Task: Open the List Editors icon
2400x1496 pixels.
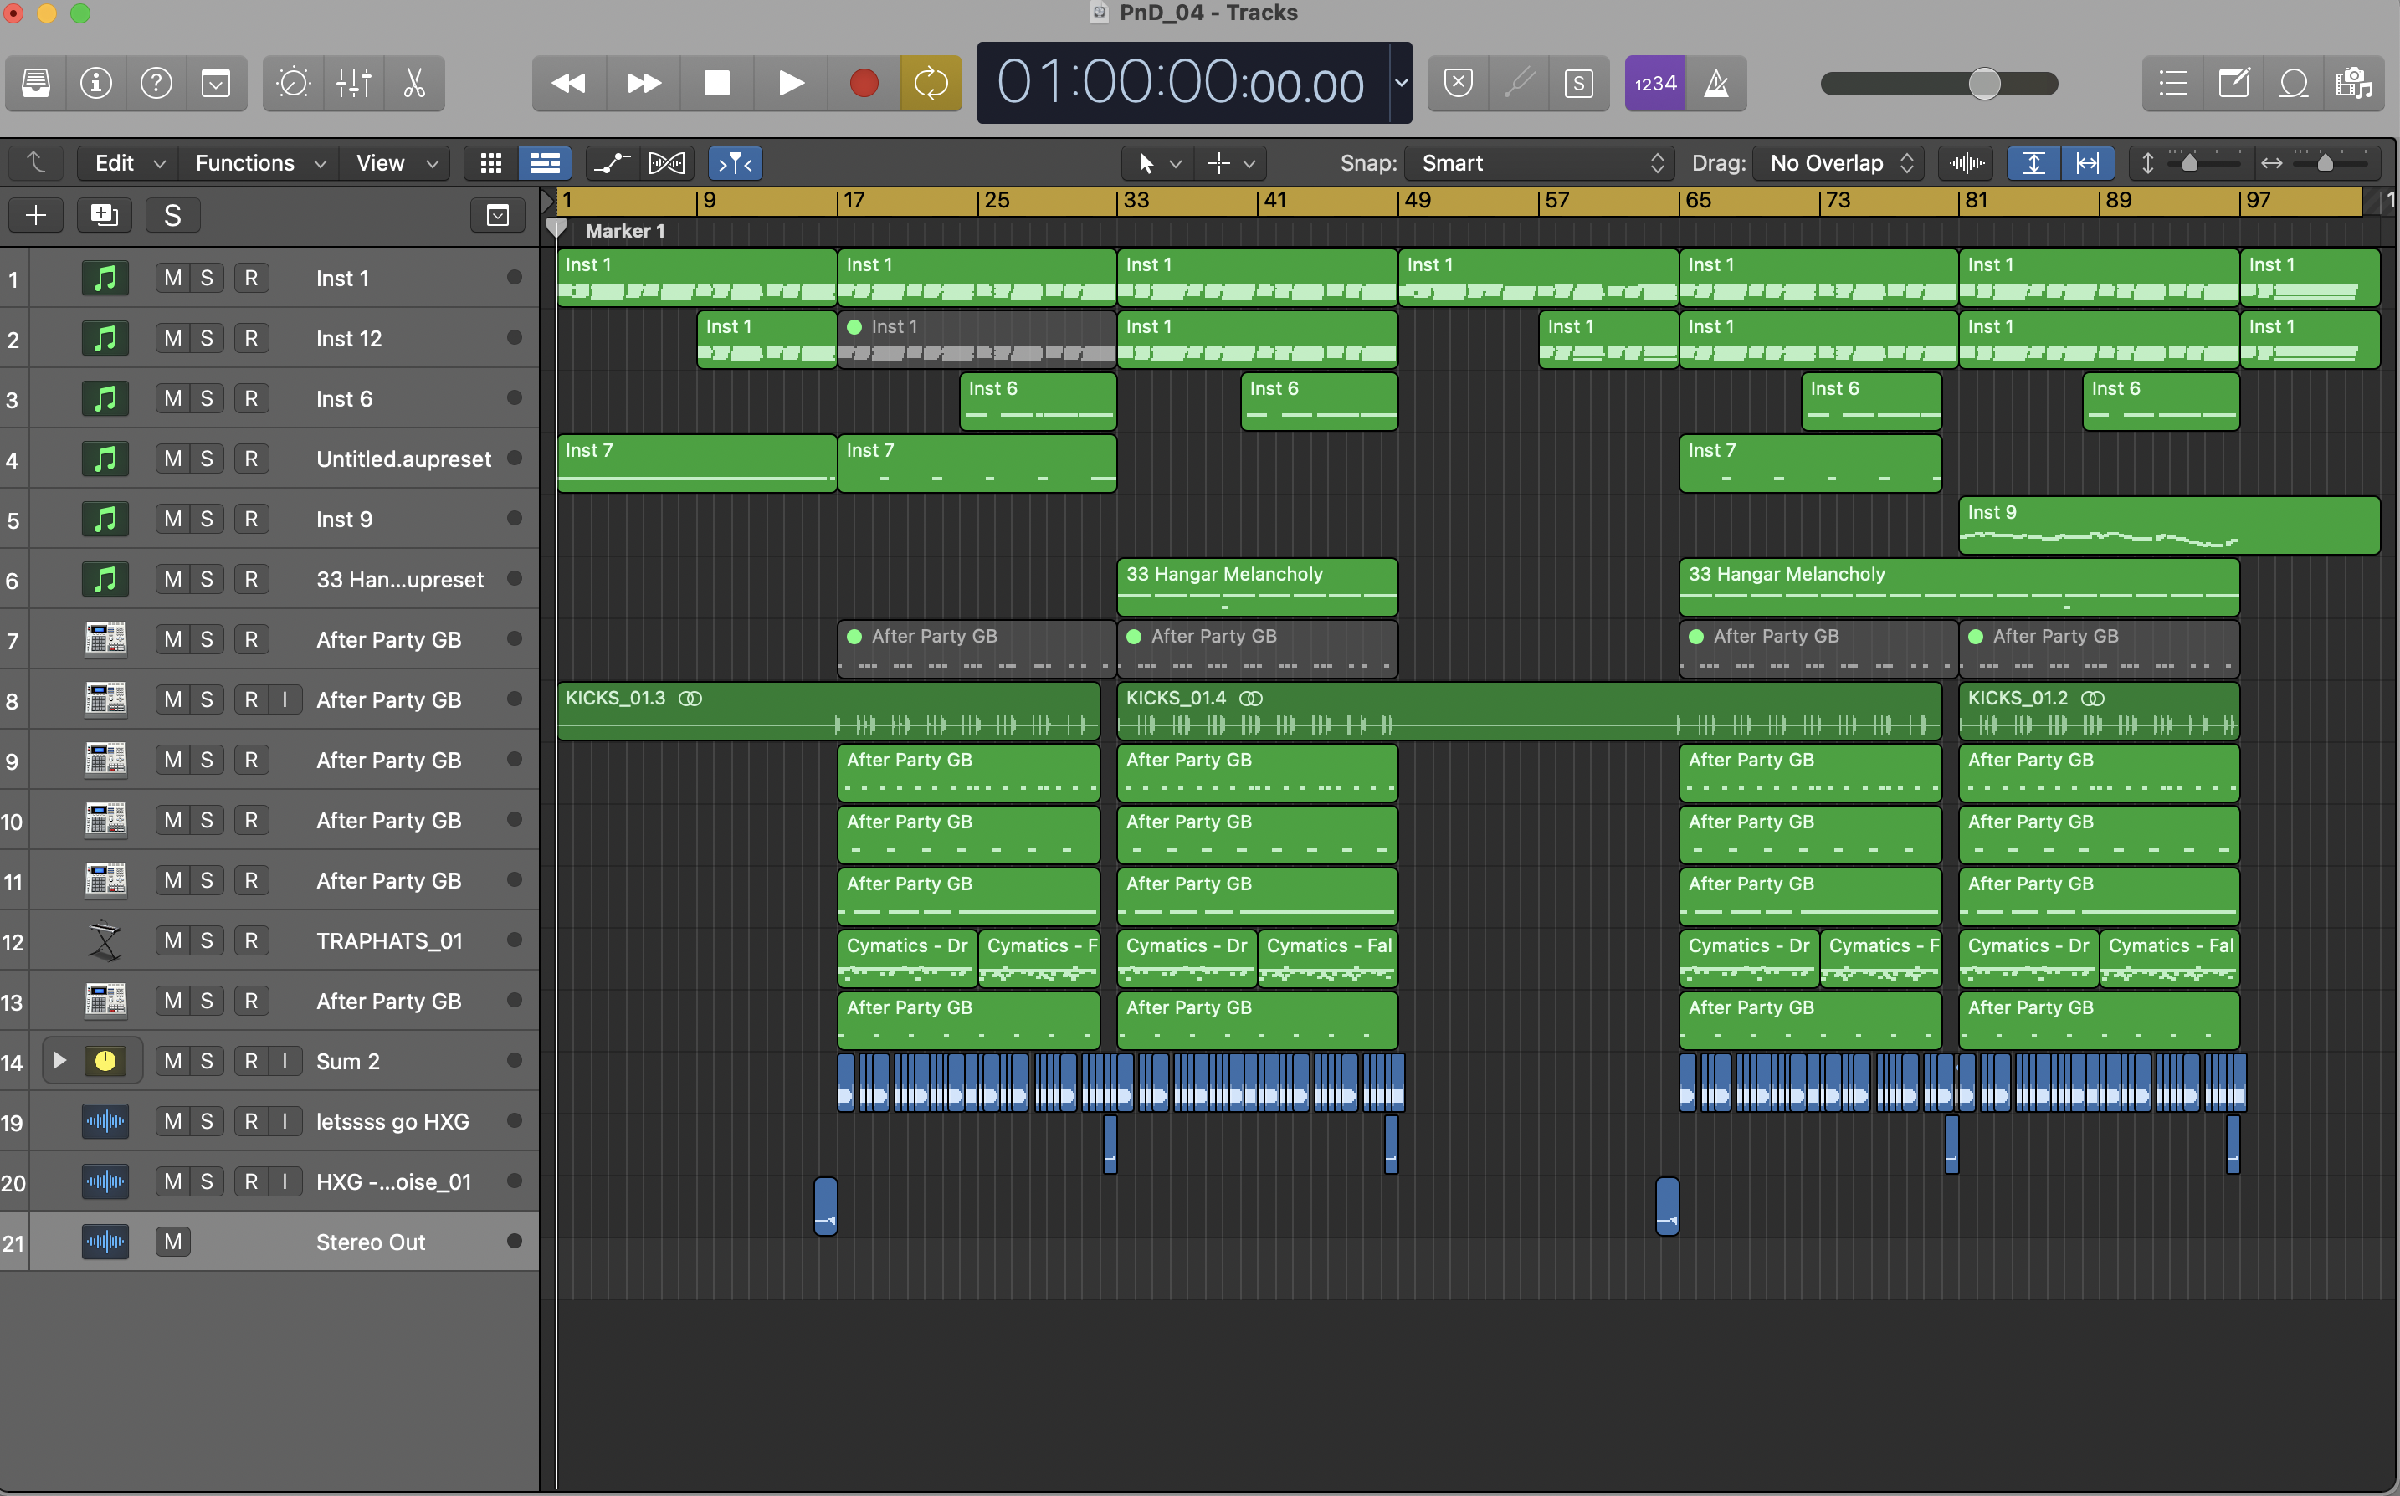Action: click(2172, 83)
